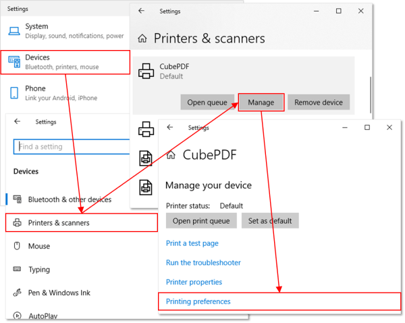The height and width of the screenshot is (323, 405).
Task: Click Set as default button
Action: pyautogui.click(x=270, y=221)
